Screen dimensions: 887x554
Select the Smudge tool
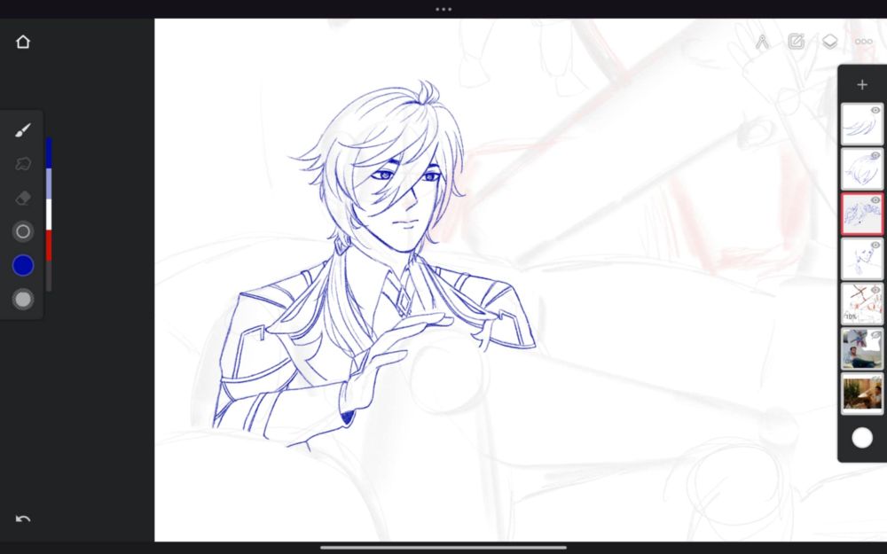pos(23,164)
